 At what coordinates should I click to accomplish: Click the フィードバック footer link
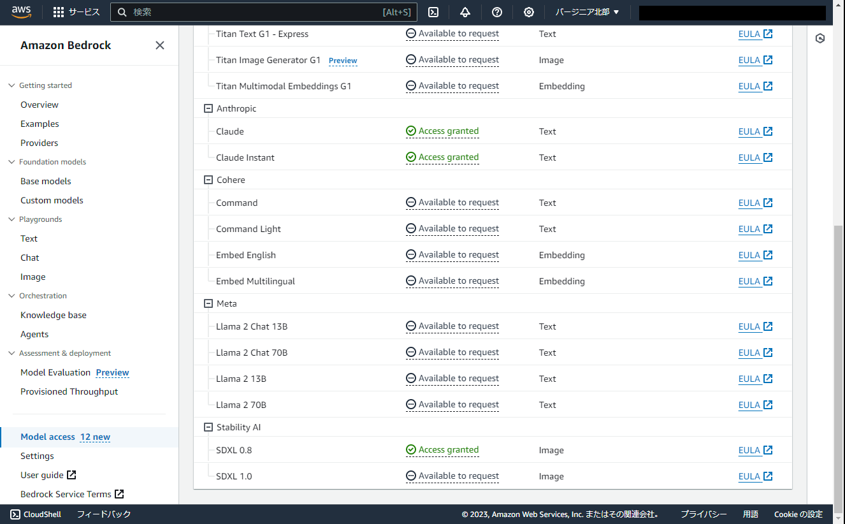point(104,514)
